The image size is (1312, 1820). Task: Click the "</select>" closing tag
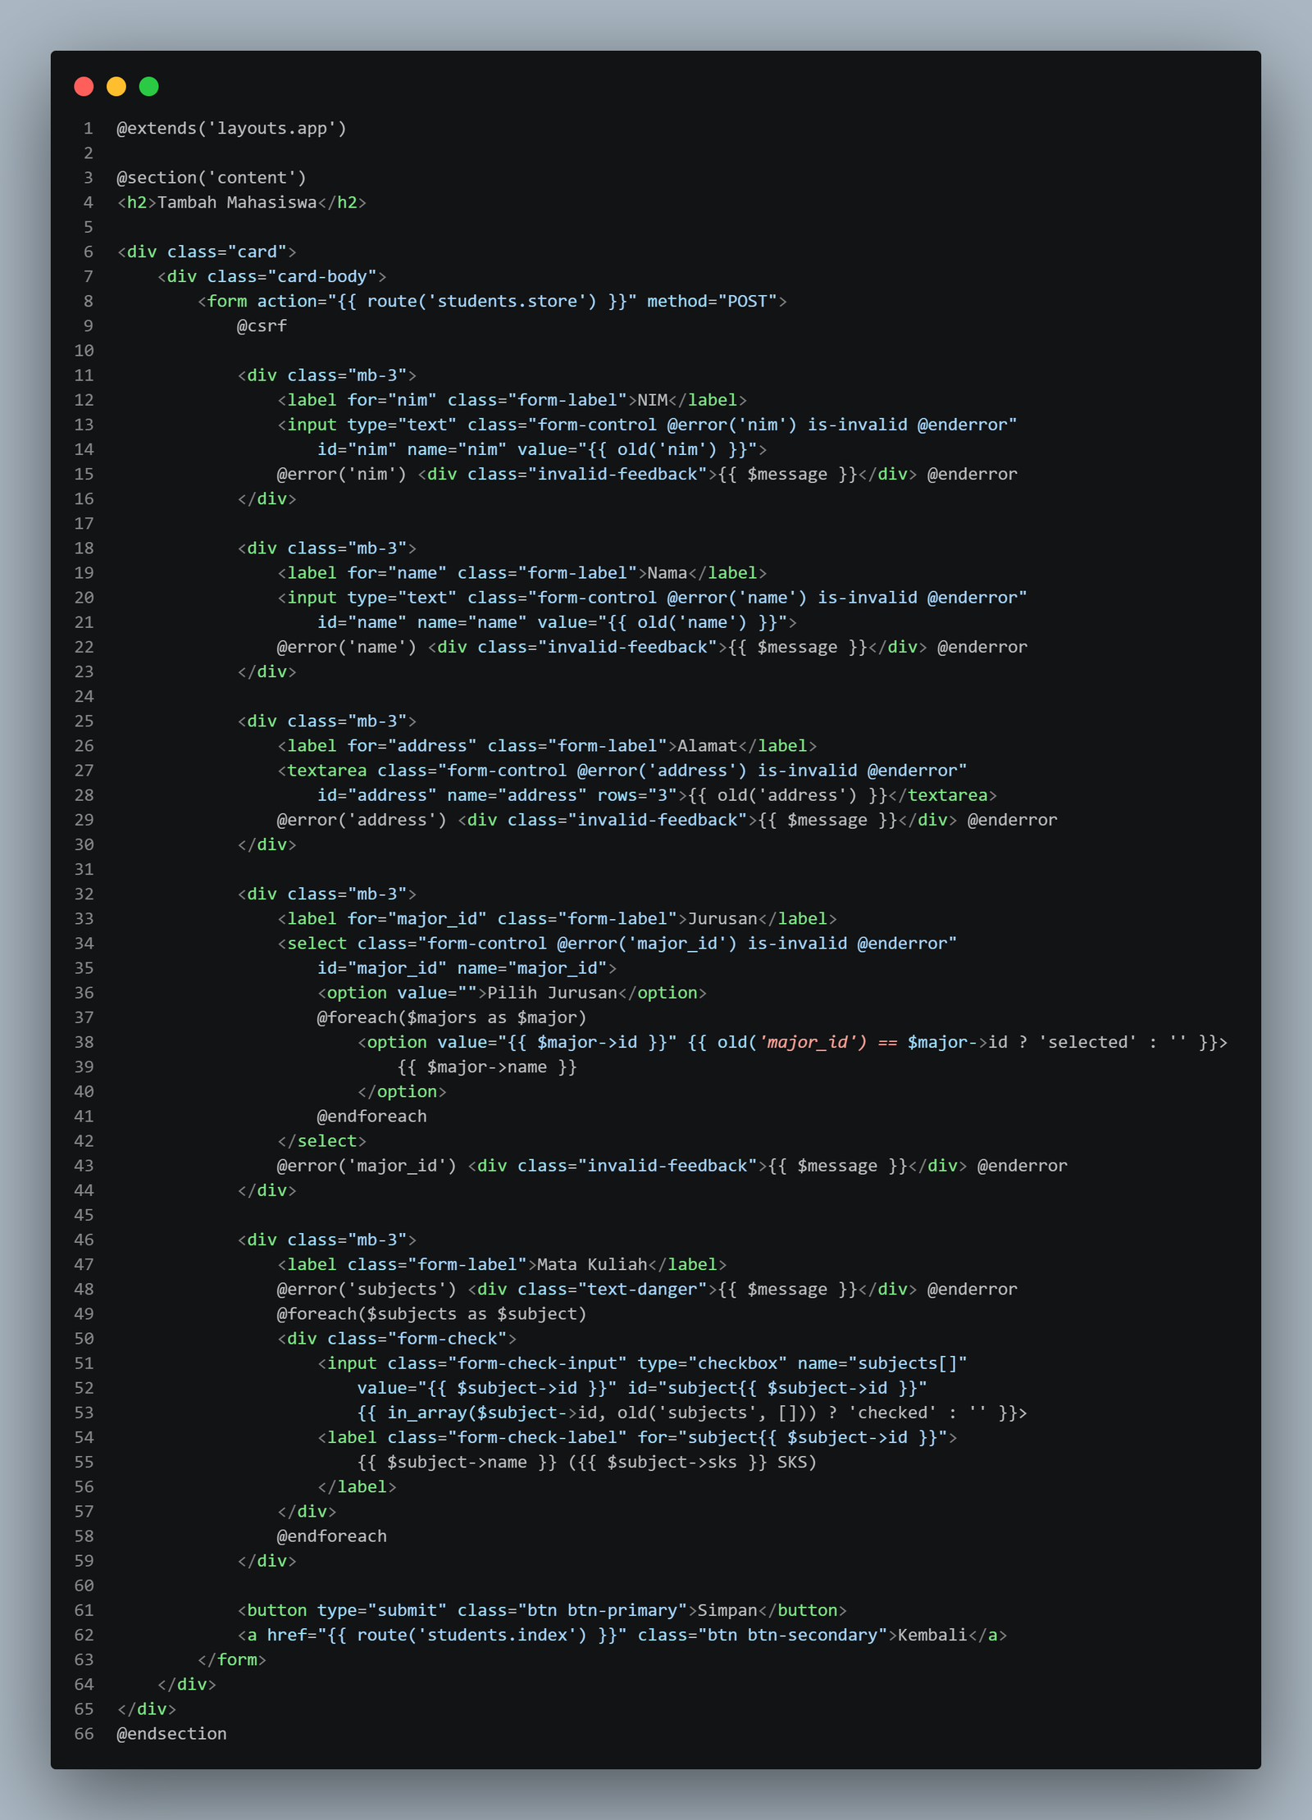322,1141
